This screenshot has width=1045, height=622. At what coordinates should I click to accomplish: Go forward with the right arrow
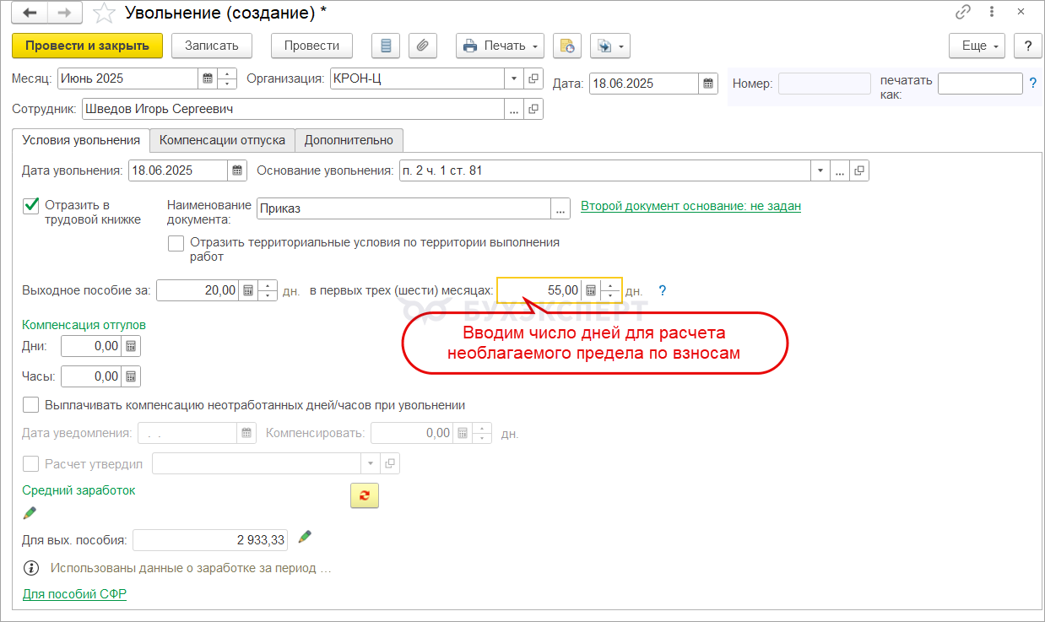pyautogui.click(x=64, y=13)
